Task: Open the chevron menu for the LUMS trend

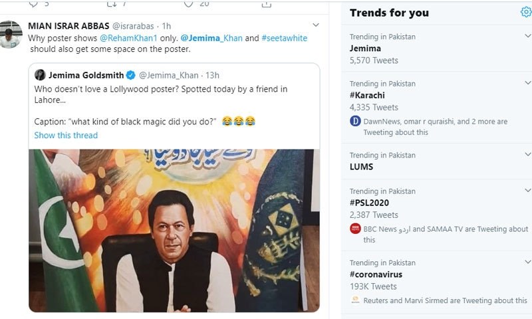Action: click(x=527, y=155)
